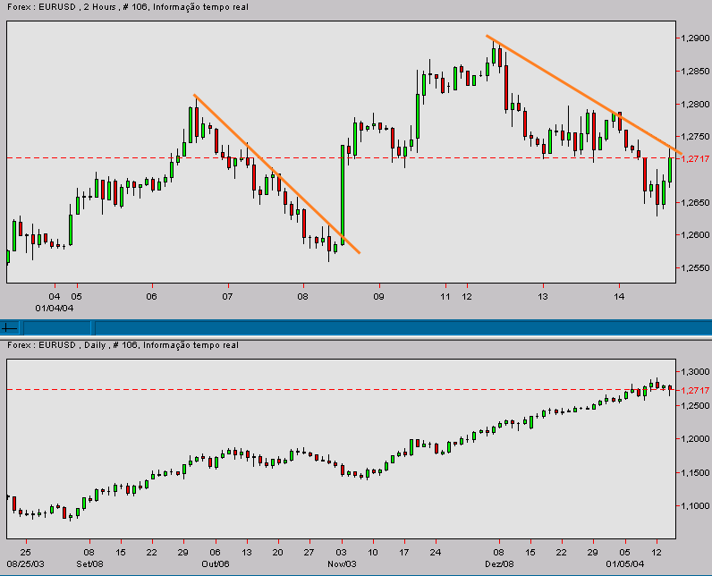Viewport: 712px width, 576px height.
Task: Click the 1,3000 price label on Daily chart
Action: click(695, 372)
